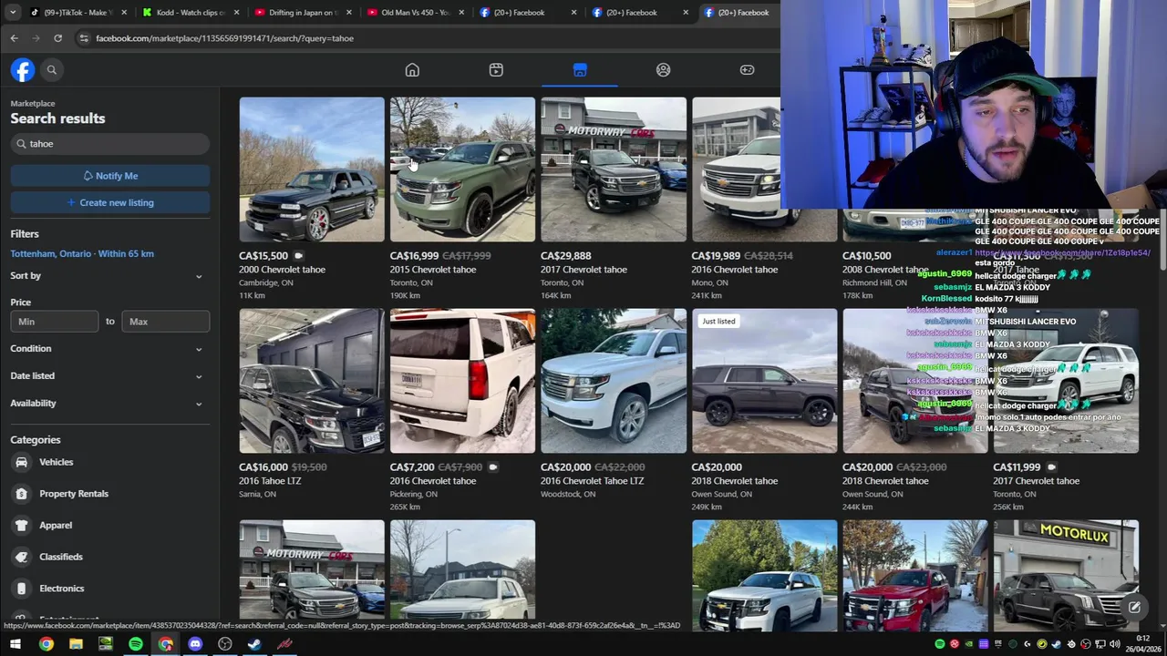Image resolution: width=1167 pixels, height=656 pixels.
Task: Click Create new listing button
Action: coord(109,202)
